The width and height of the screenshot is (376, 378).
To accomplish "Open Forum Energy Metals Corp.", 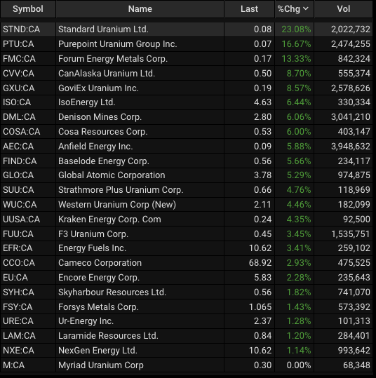I will pos(113,59).
